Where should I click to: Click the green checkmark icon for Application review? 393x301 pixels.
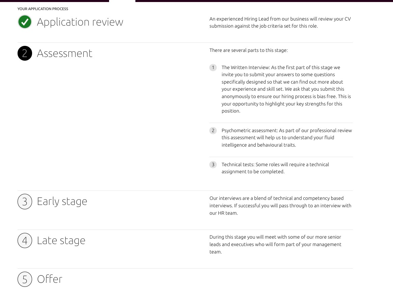tap(25, 22)
